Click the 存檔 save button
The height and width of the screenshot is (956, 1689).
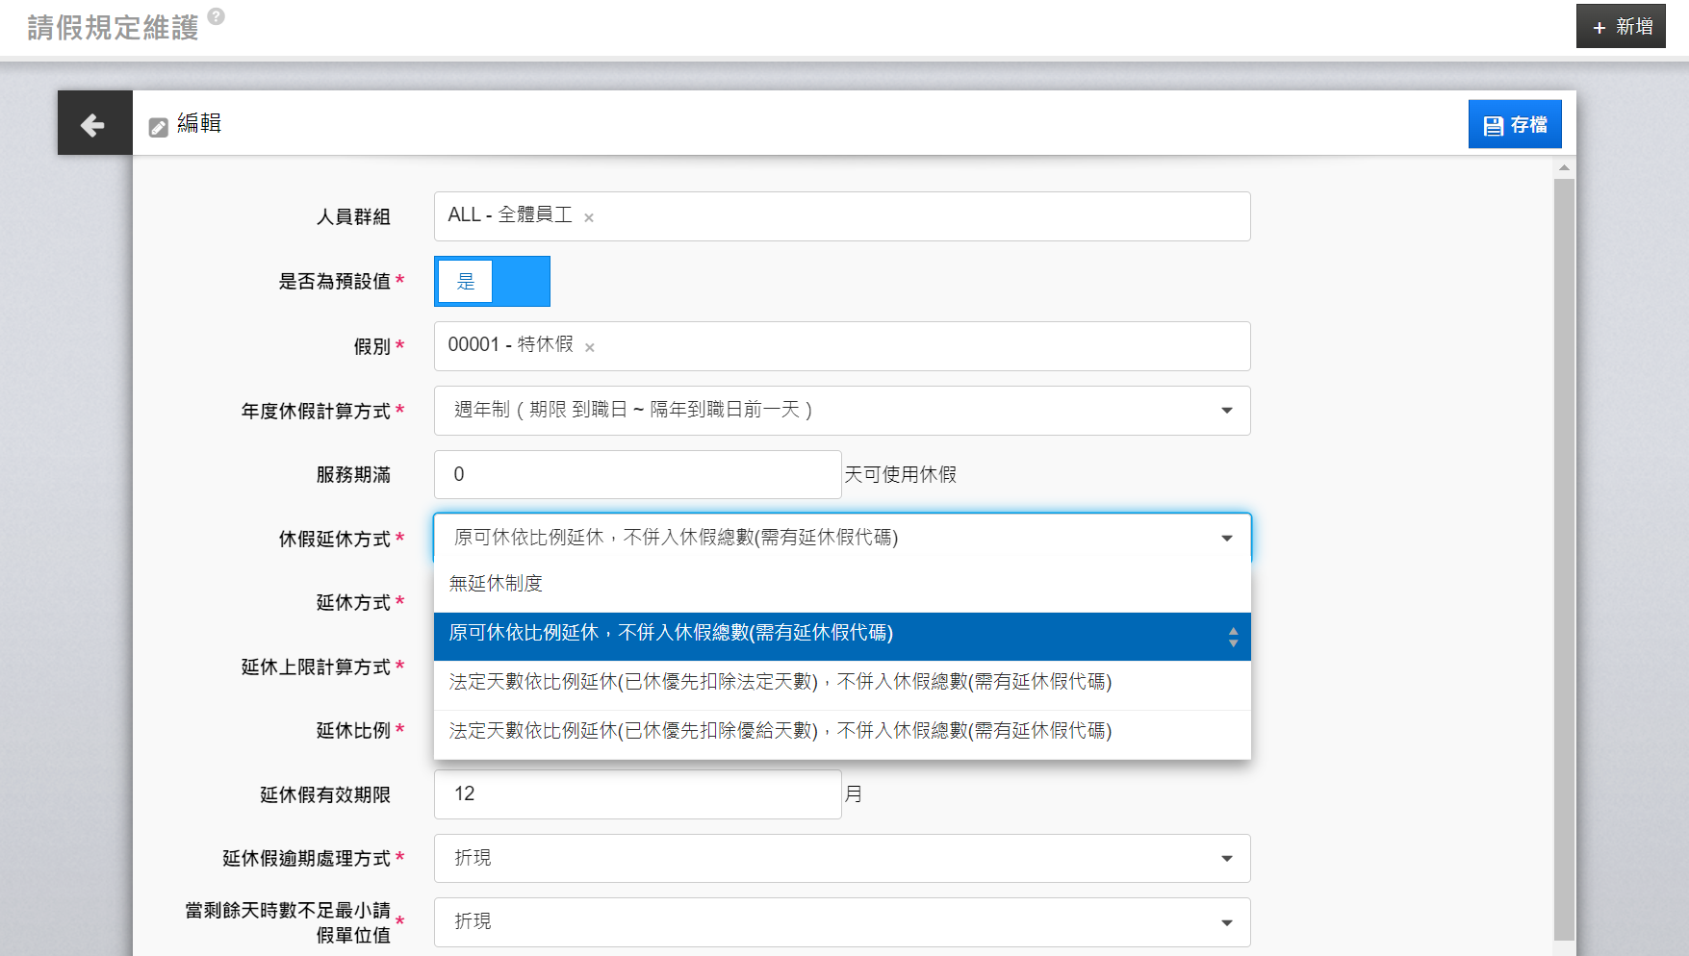(1514, 125)
